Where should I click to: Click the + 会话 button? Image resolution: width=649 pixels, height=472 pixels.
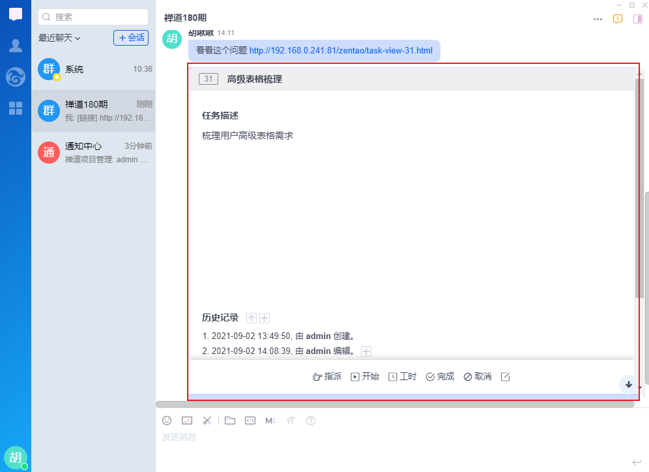click(131, 38)
